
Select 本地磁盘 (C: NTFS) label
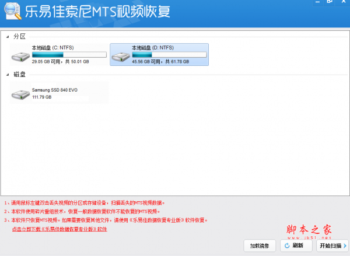point(52,48)
